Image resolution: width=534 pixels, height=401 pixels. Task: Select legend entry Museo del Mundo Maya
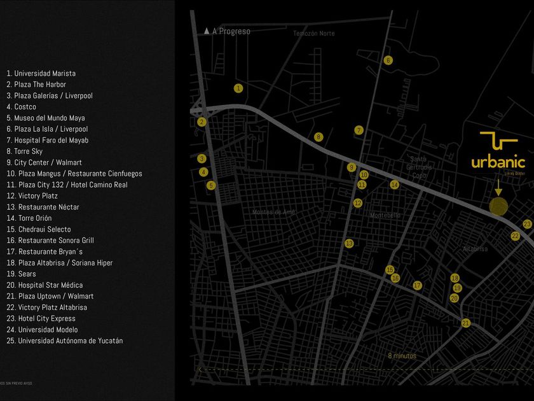point(46,118)
